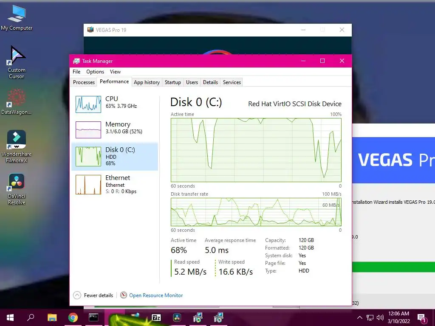The width and height of the screenshot is (435, 326).
Task: Show hidden system tray icons
Action: pyautogui.click(x=359, y=318)
